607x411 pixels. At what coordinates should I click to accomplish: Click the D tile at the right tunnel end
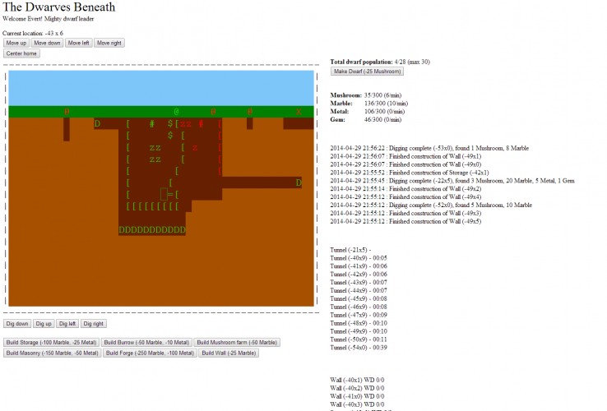coord(299,182)
